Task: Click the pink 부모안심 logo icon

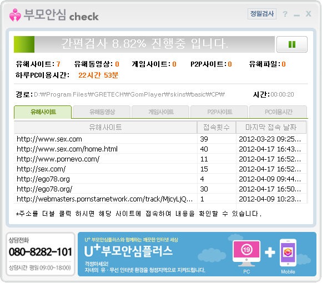Action: [x=15, y=15]
